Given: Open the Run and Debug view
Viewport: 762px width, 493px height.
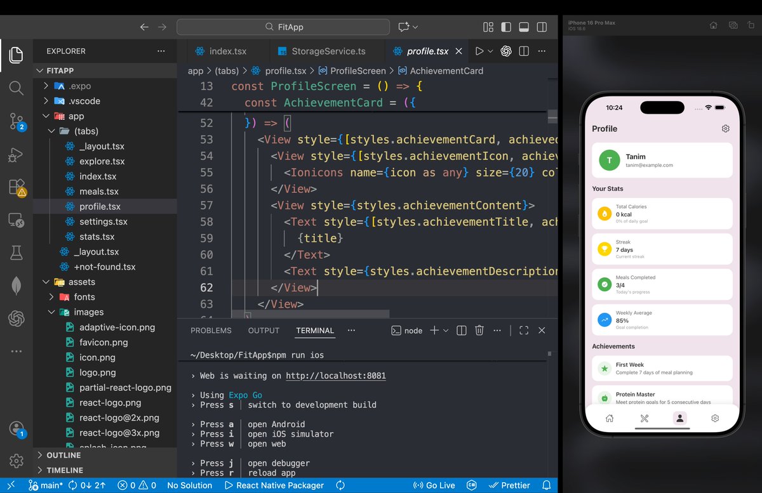Looking at the screenshot, I should tap(17, 154).
